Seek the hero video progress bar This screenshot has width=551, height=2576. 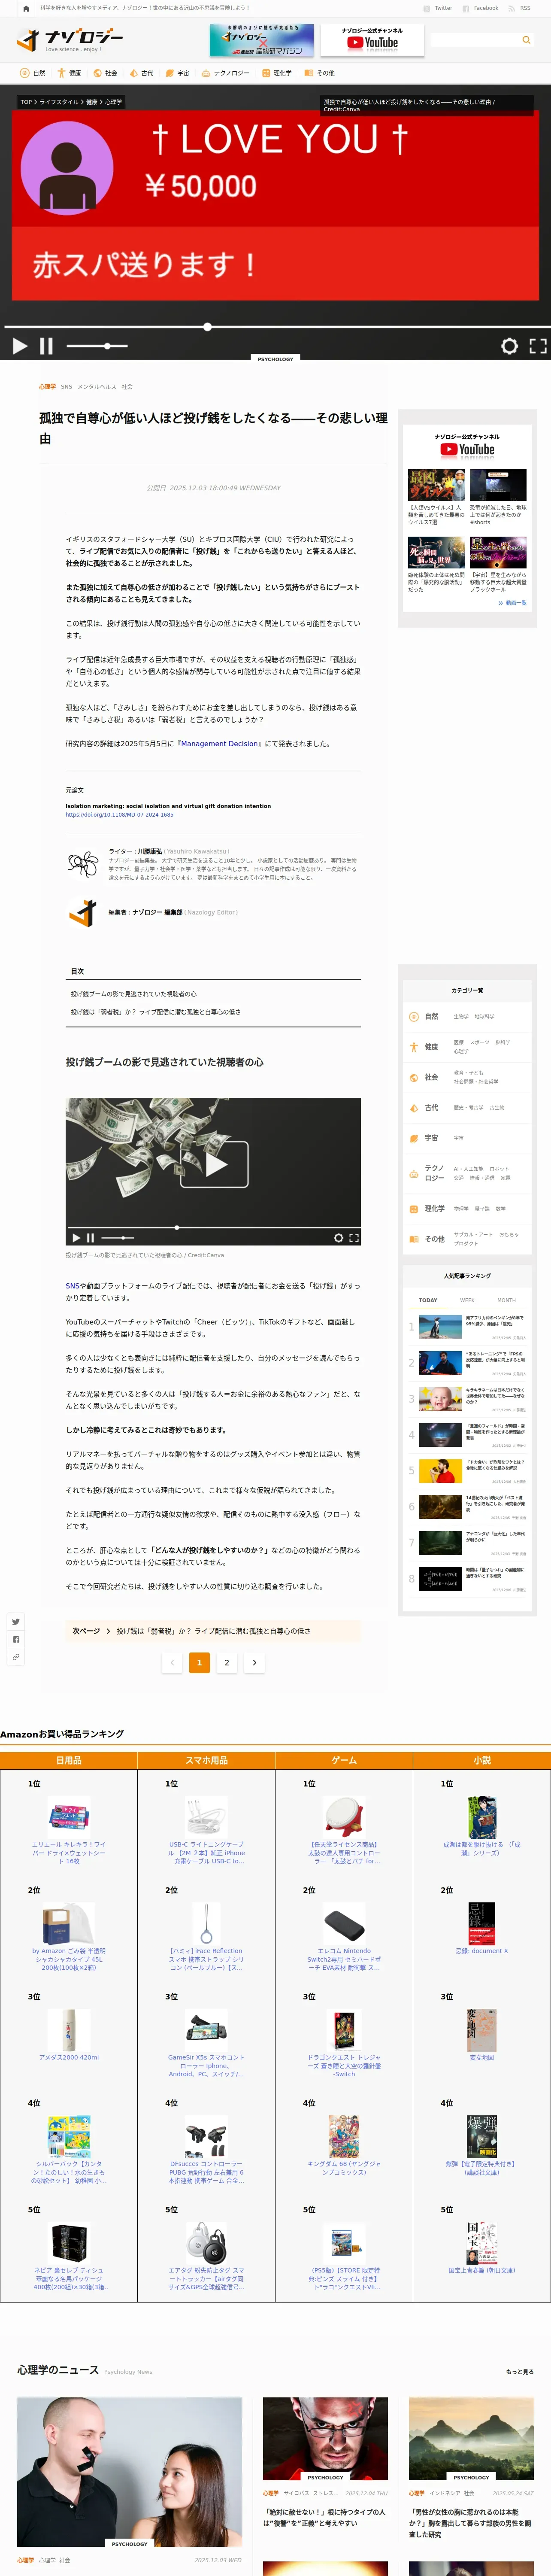pyautogui.click(x=275, y=327)
